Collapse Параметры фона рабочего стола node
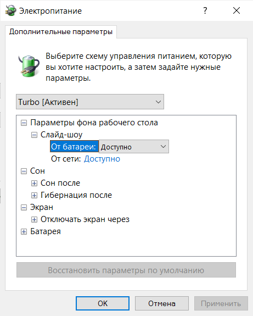The image size is (253, 316). 24,123
